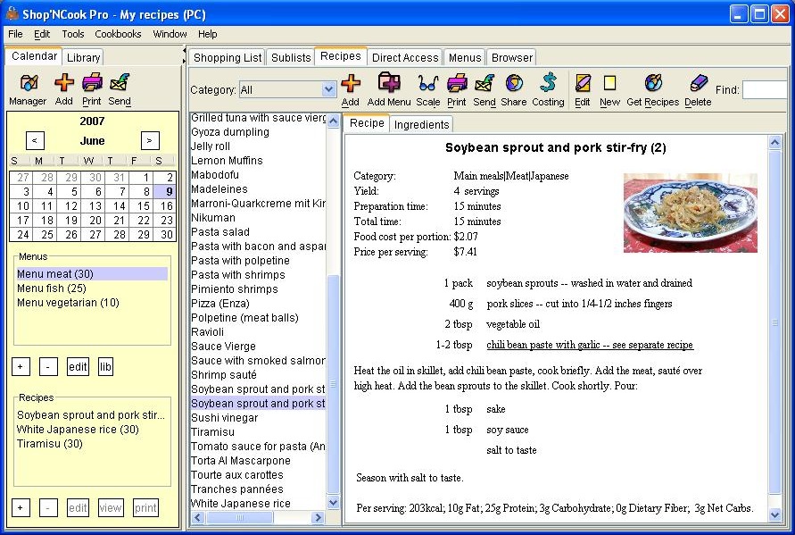Open the Cookbooks menu
Viewport: 795px width, 535px height.
click(118, 34)
